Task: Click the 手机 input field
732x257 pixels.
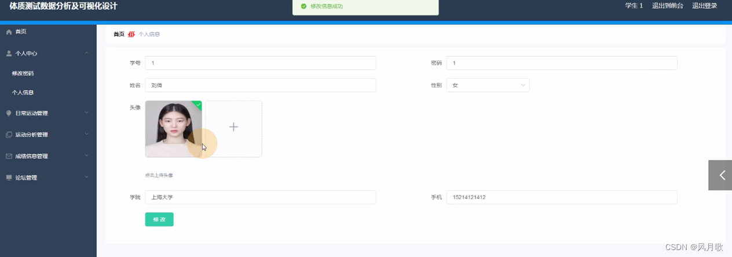Action: (x=562, y=197)
